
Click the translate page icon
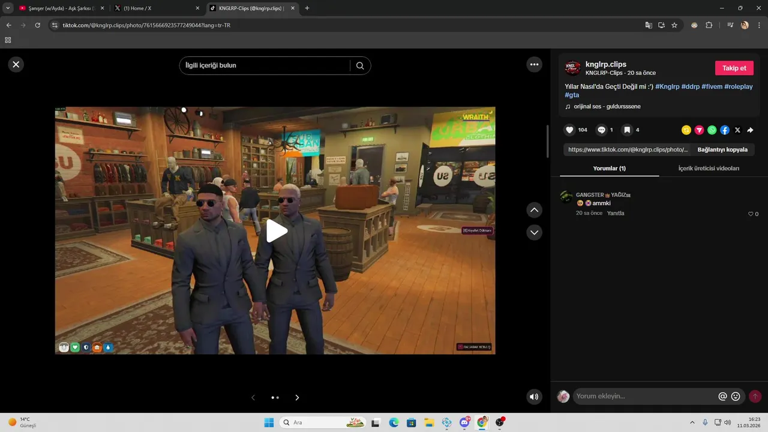649,25
